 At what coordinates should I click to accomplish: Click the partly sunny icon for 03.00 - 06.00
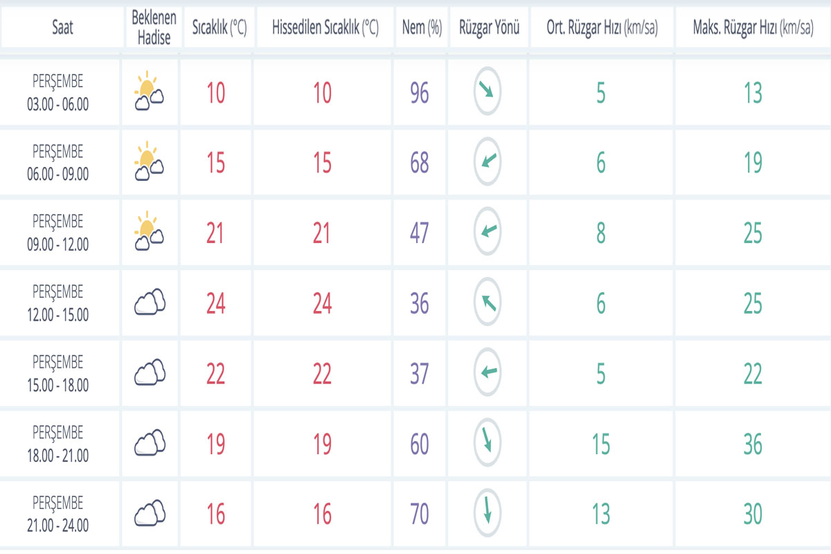(x=149, y=93)
